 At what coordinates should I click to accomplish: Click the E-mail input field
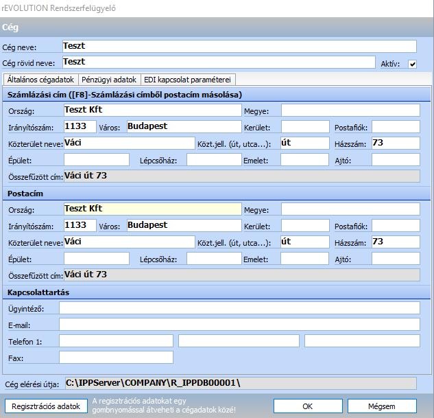[239, 325]
